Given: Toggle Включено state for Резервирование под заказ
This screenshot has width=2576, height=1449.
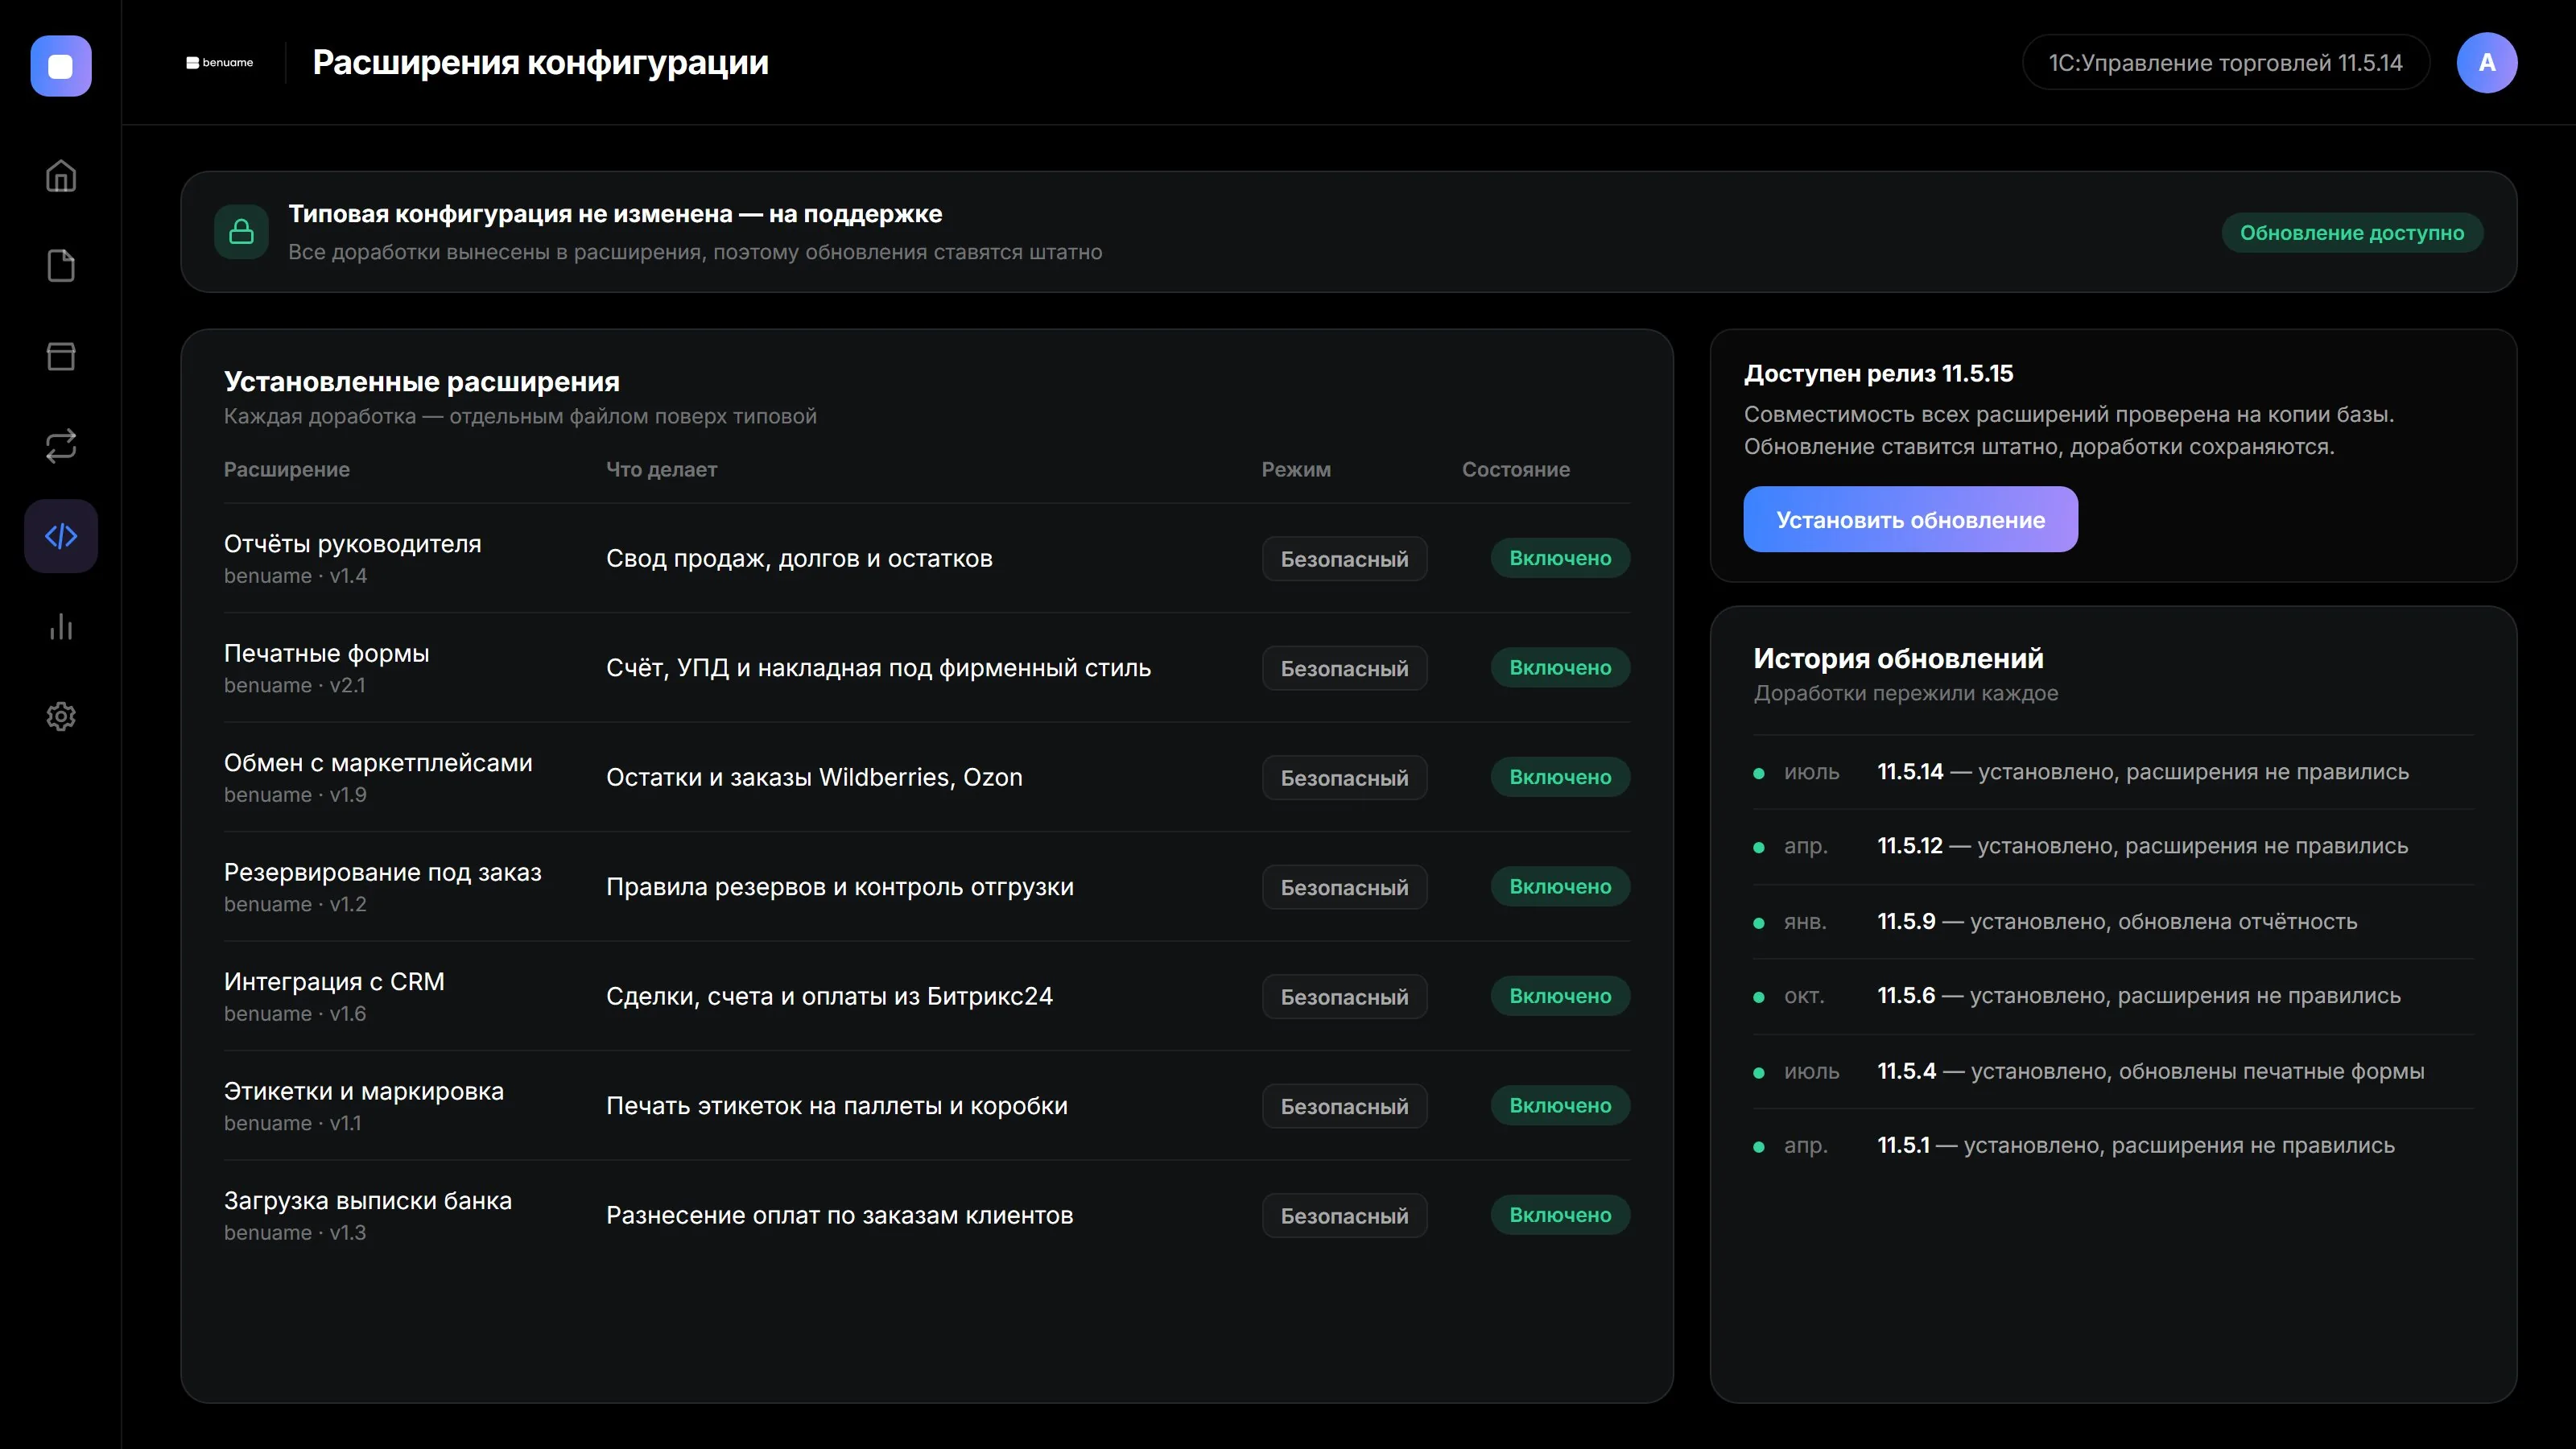Looking at the screenshot, I should point(1560,886).
